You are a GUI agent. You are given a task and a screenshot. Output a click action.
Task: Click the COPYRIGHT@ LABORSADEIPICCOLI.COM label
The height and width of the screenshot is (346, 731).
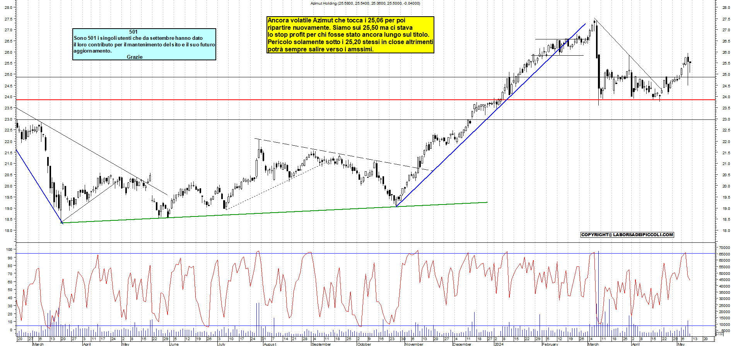click(x=627, y=235)
